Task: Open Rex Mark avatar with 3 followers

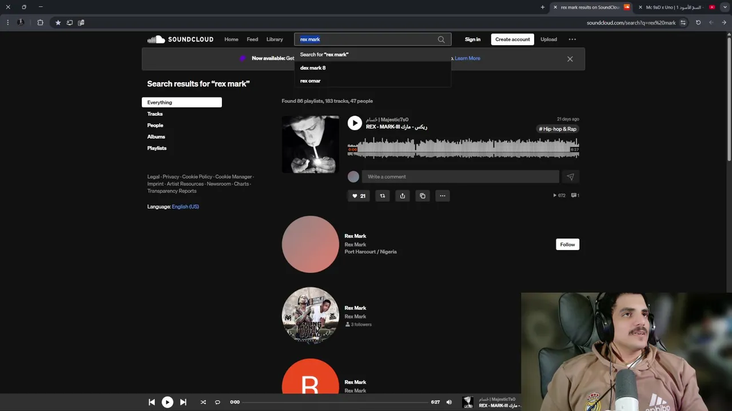Action: pos(310,316)
